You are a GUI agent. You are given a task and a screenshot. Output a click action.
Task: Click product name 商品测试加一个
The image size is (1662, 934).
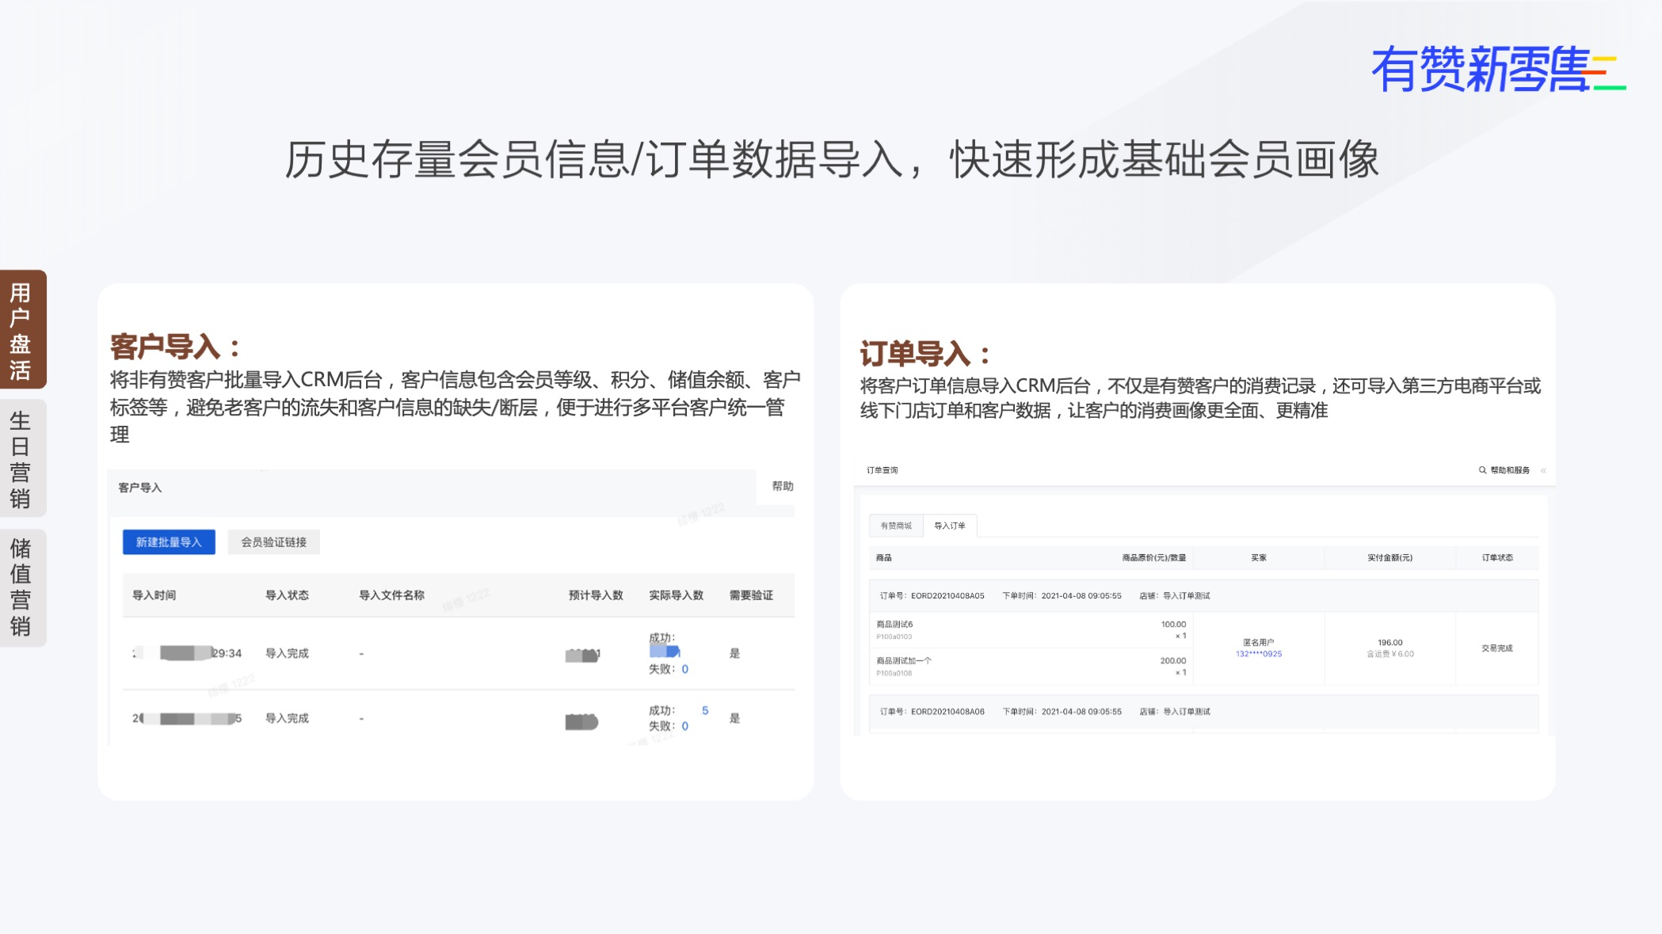tap(904, 661)
